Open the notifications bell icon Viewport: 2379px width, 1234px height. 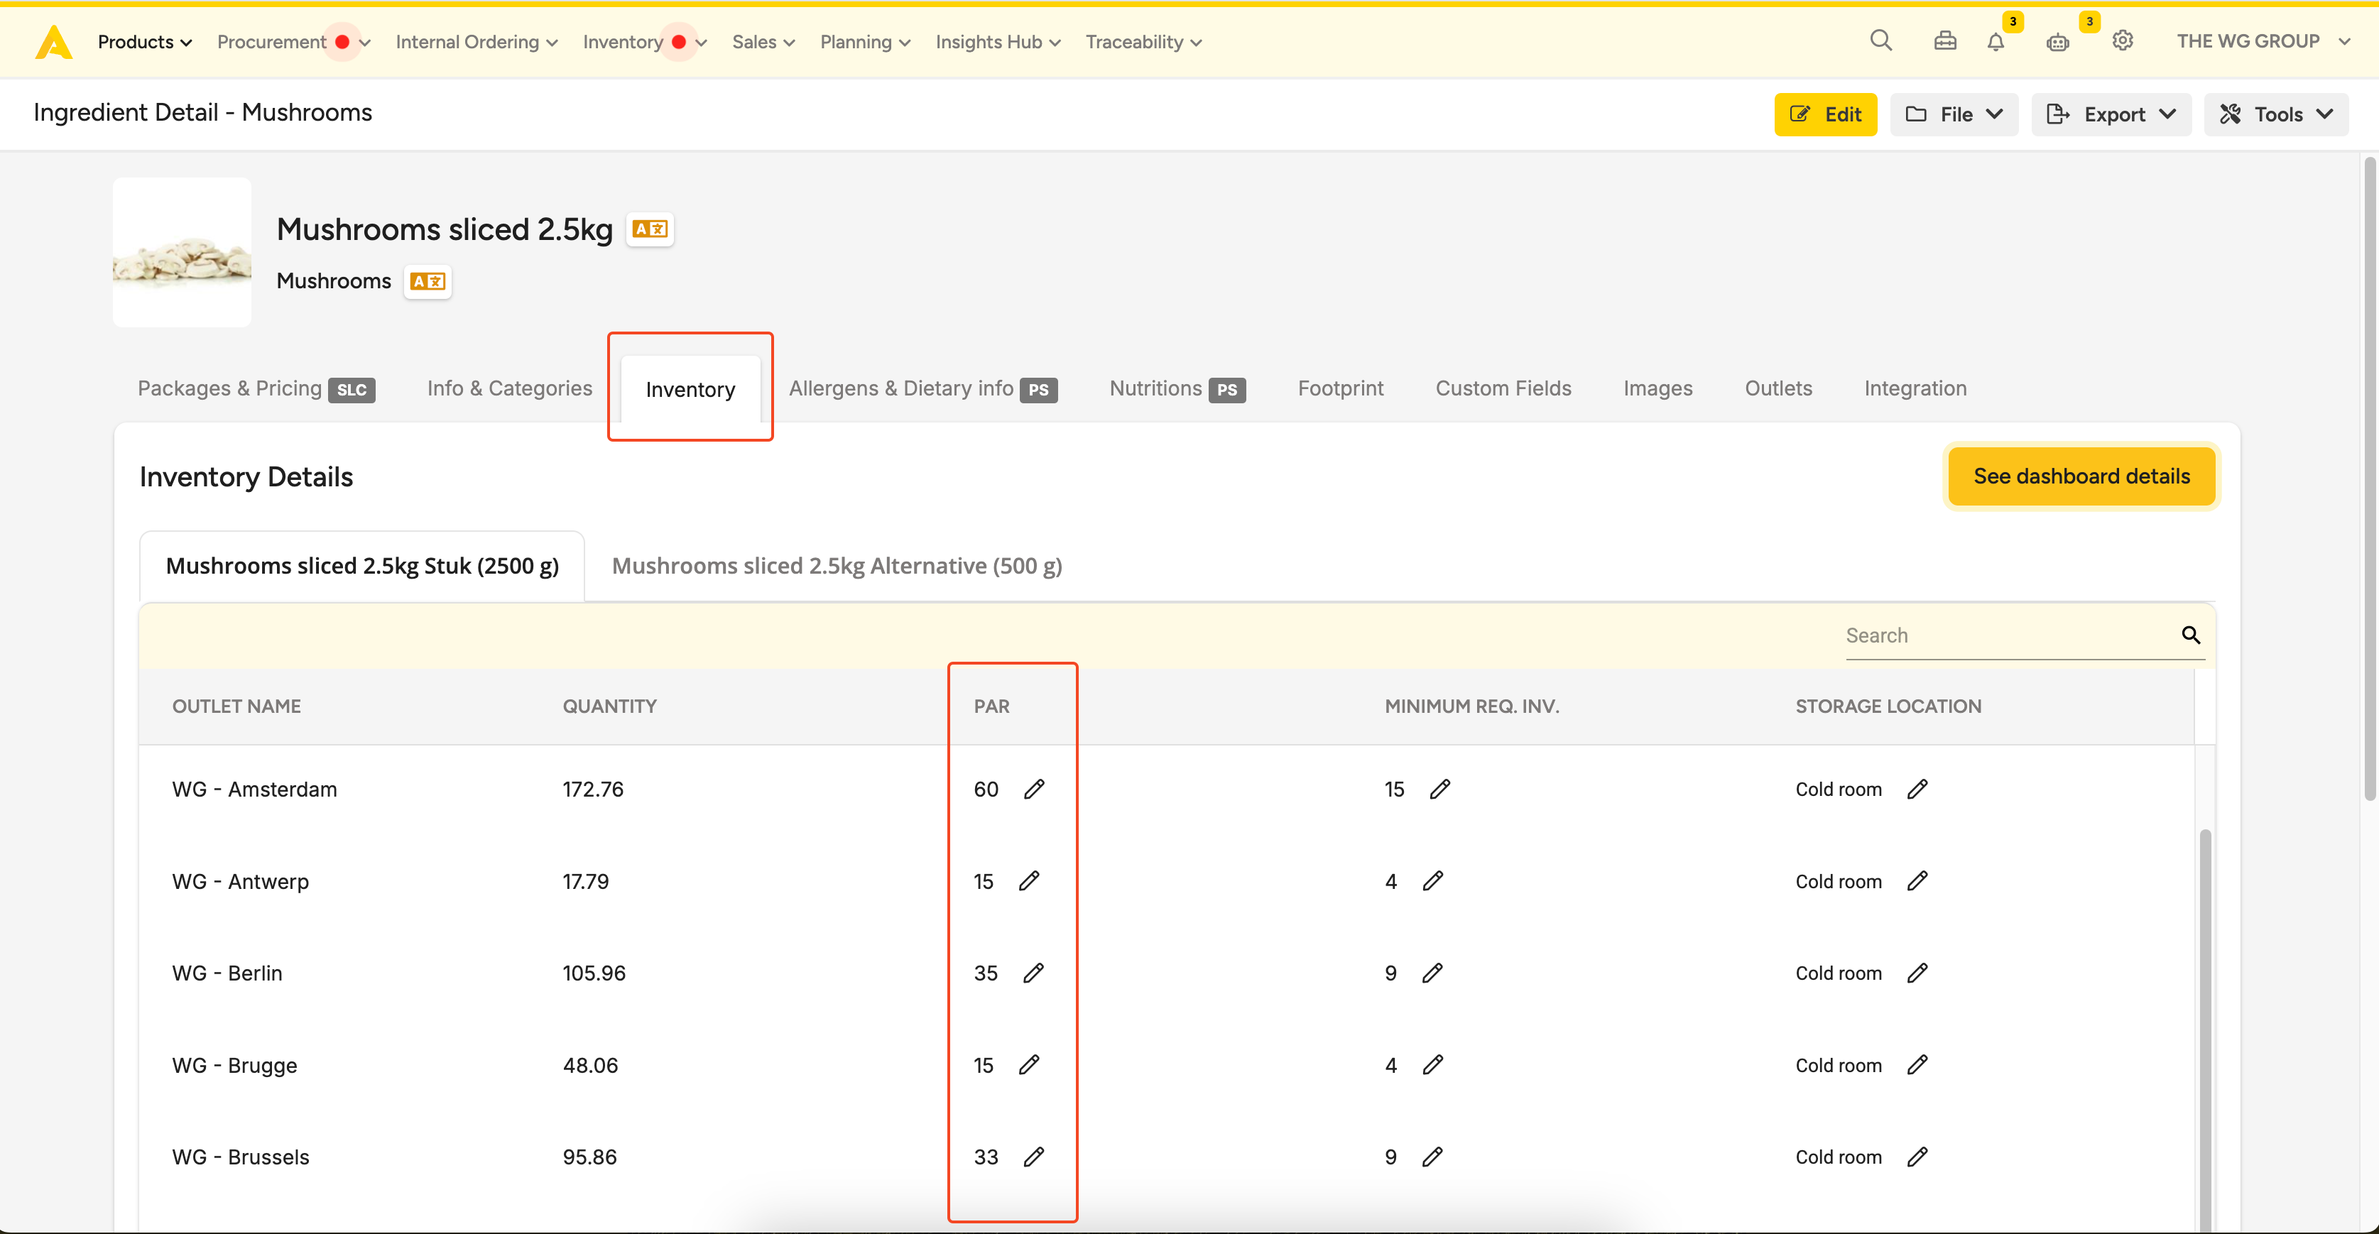(1996, 42)
